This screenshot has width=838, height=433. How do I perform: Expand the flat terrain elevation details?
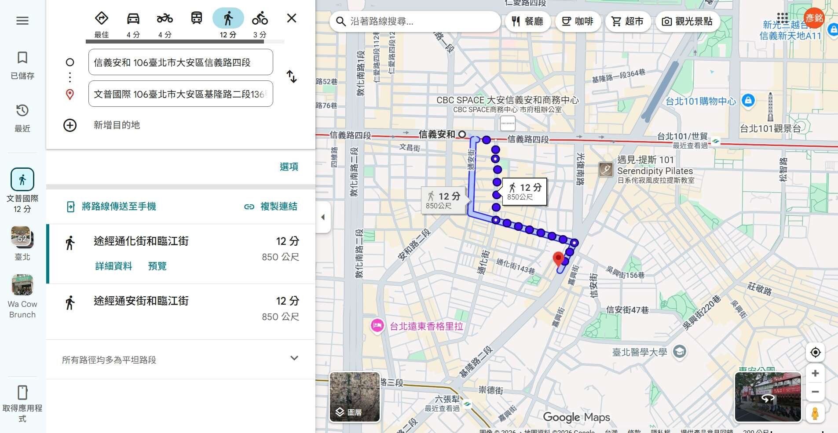[x=294, y=358]
